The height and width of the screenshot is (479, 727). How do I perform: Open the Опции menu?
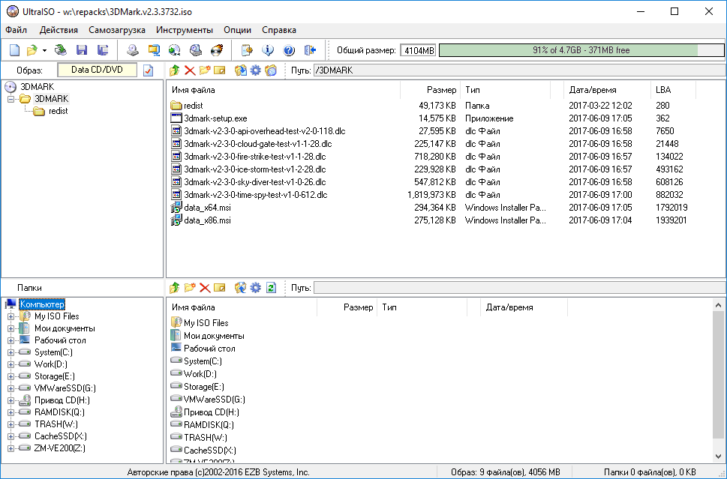(237, 30)
